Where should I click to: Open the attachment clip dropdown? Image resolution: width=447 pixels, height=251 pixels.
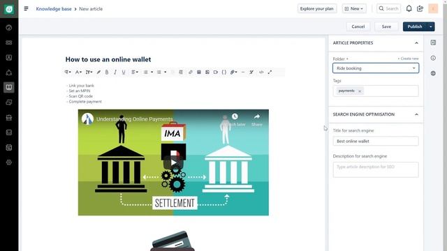[x=234, y=73]
